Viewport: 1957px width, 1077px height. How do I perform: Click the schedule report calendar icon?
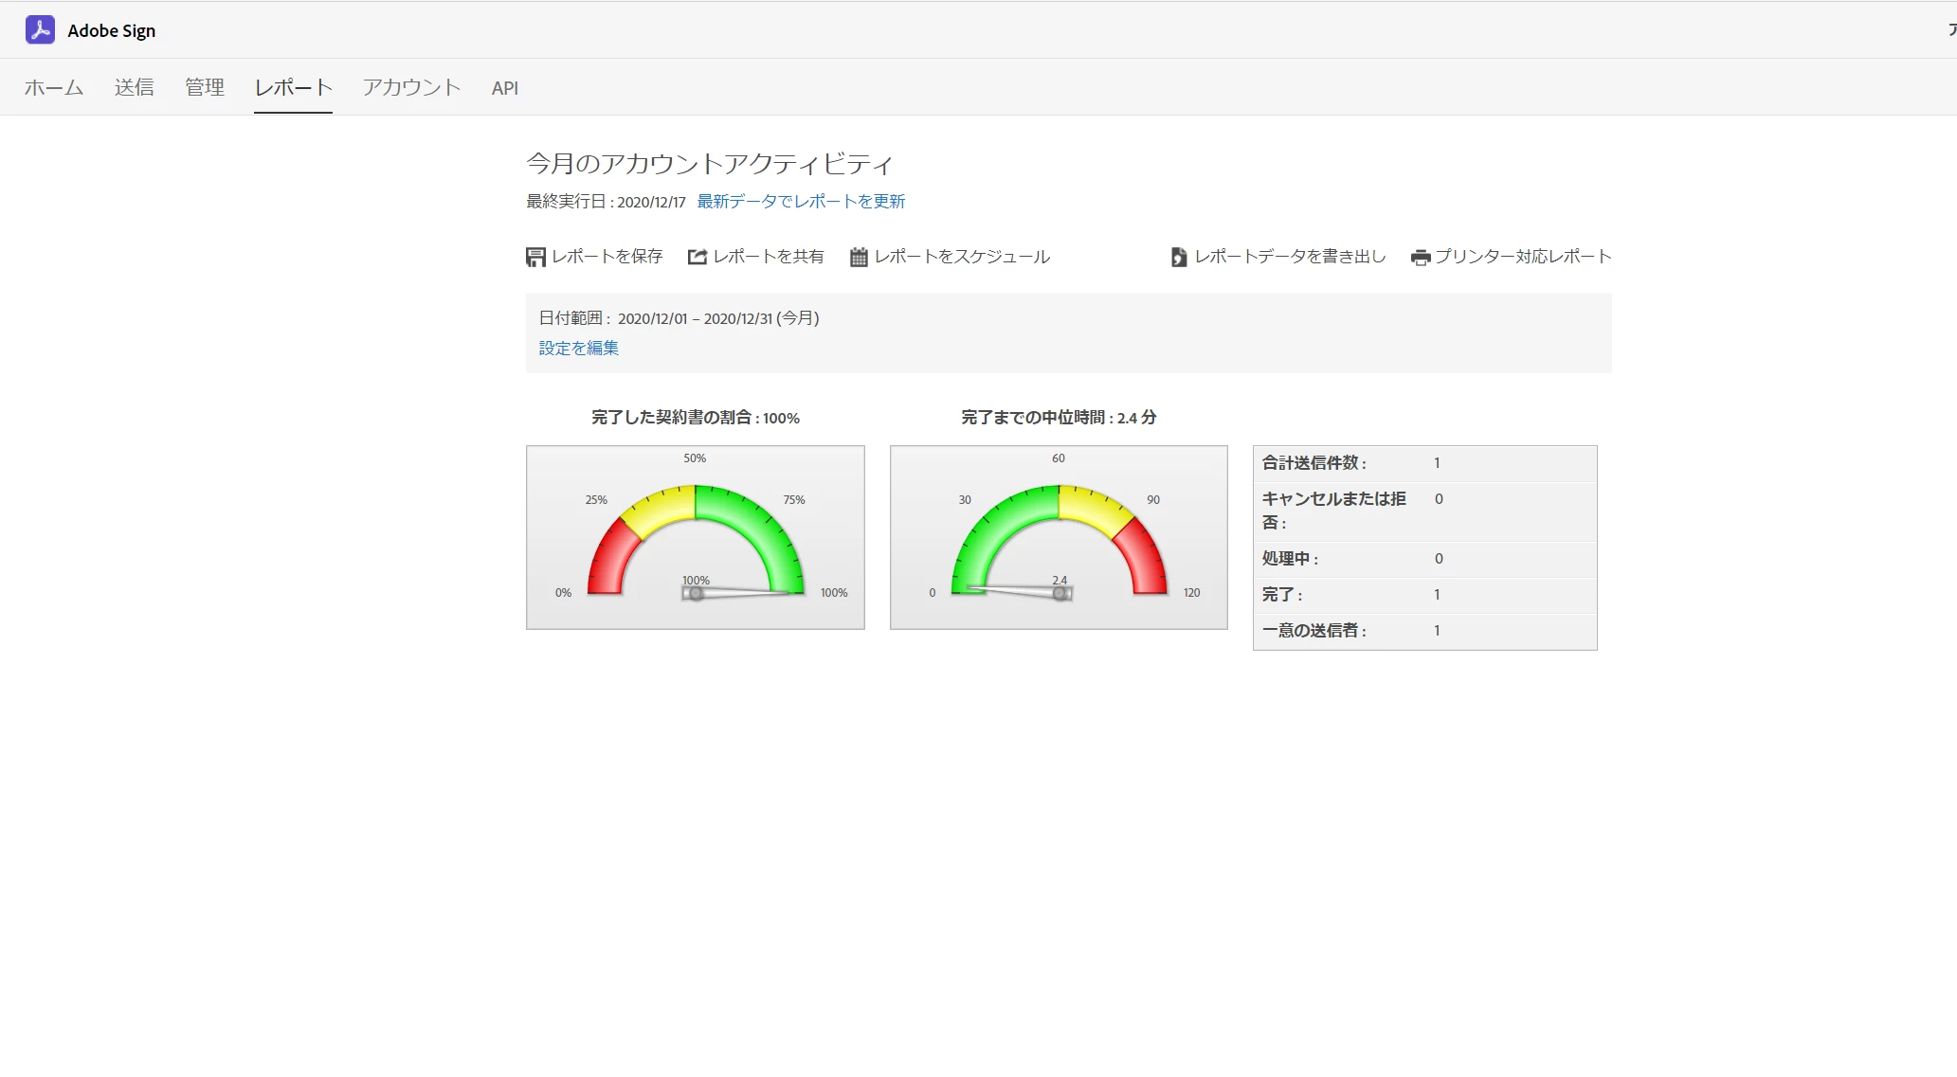point(859,257)
